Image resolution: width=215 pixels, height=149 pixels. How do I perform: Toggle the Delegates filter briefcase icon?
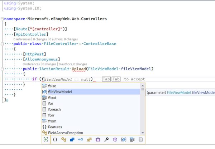point(98,140)
